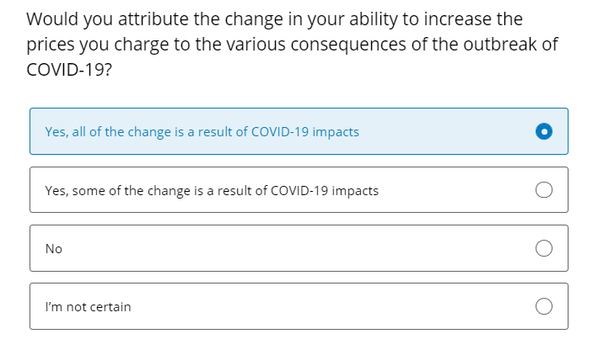The image size is (609, 355).
Task: Choose the "No" answer option box
Action: (299, 248)
